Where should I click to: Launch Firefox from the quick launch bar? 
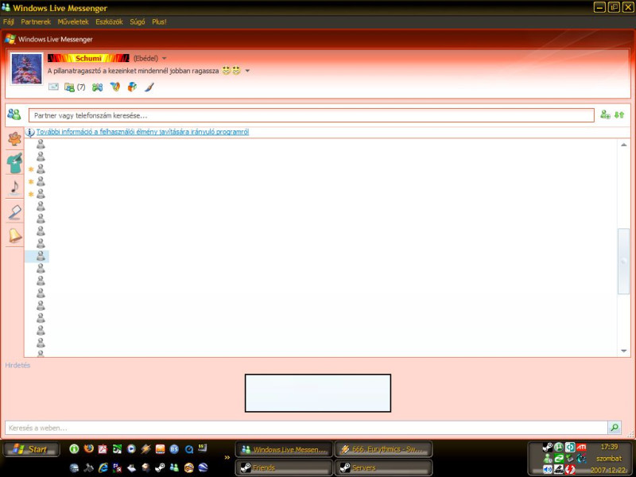click(x=88, y=448)
